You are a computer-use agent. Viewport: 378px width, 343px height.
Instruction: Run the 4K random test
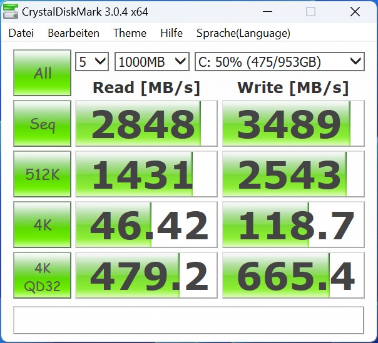(43, 225)
